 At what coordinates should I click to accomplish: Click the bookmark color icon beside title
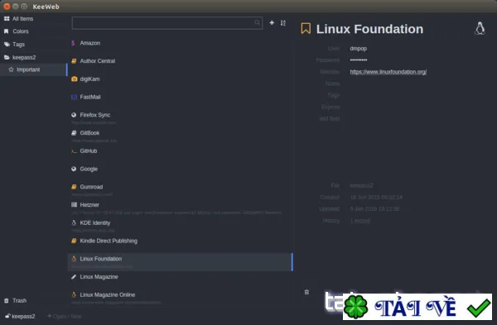tap(306, 28)
